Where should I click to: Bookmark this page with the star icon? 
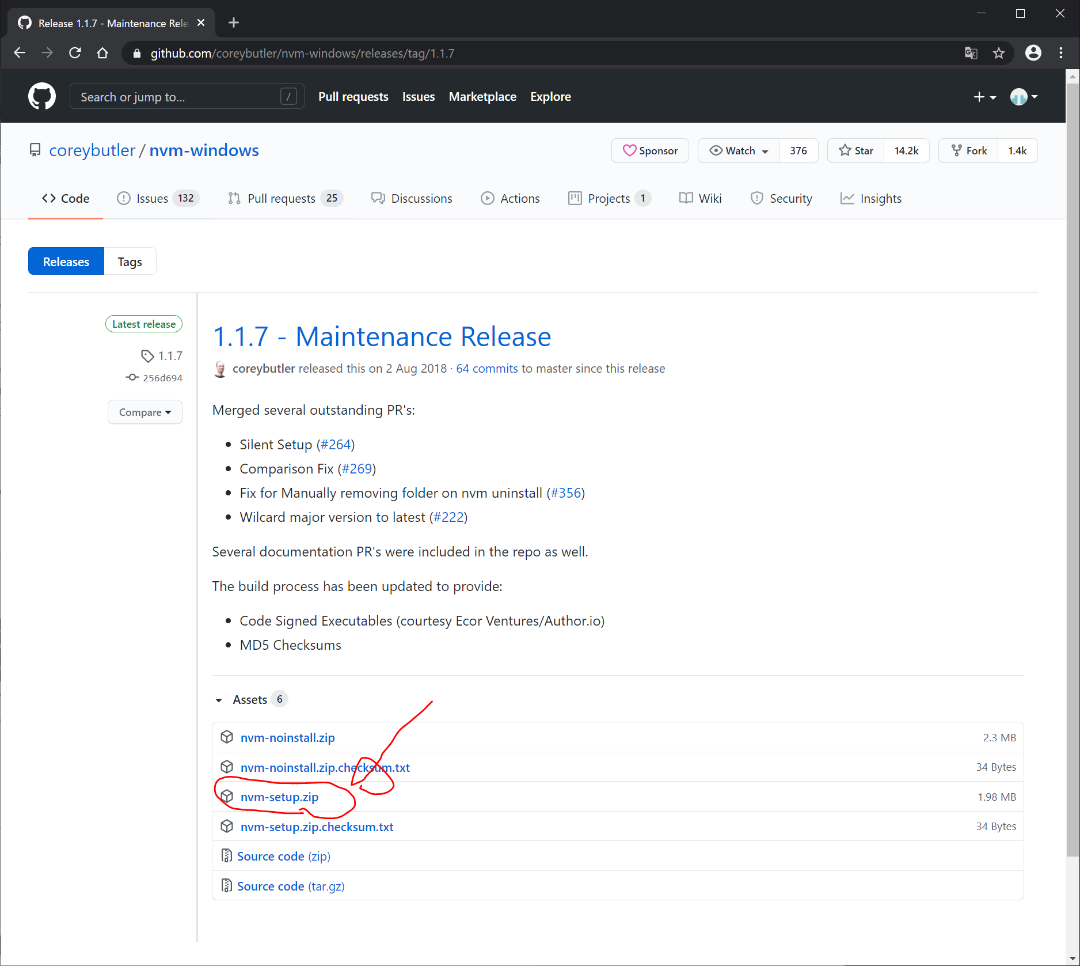pos(999,53)
